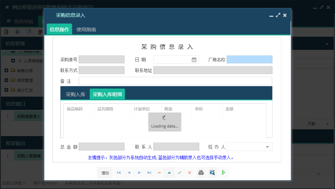Confirm entry with the green checkmark icon
335x189 pixels.
[x=179, y=173]
